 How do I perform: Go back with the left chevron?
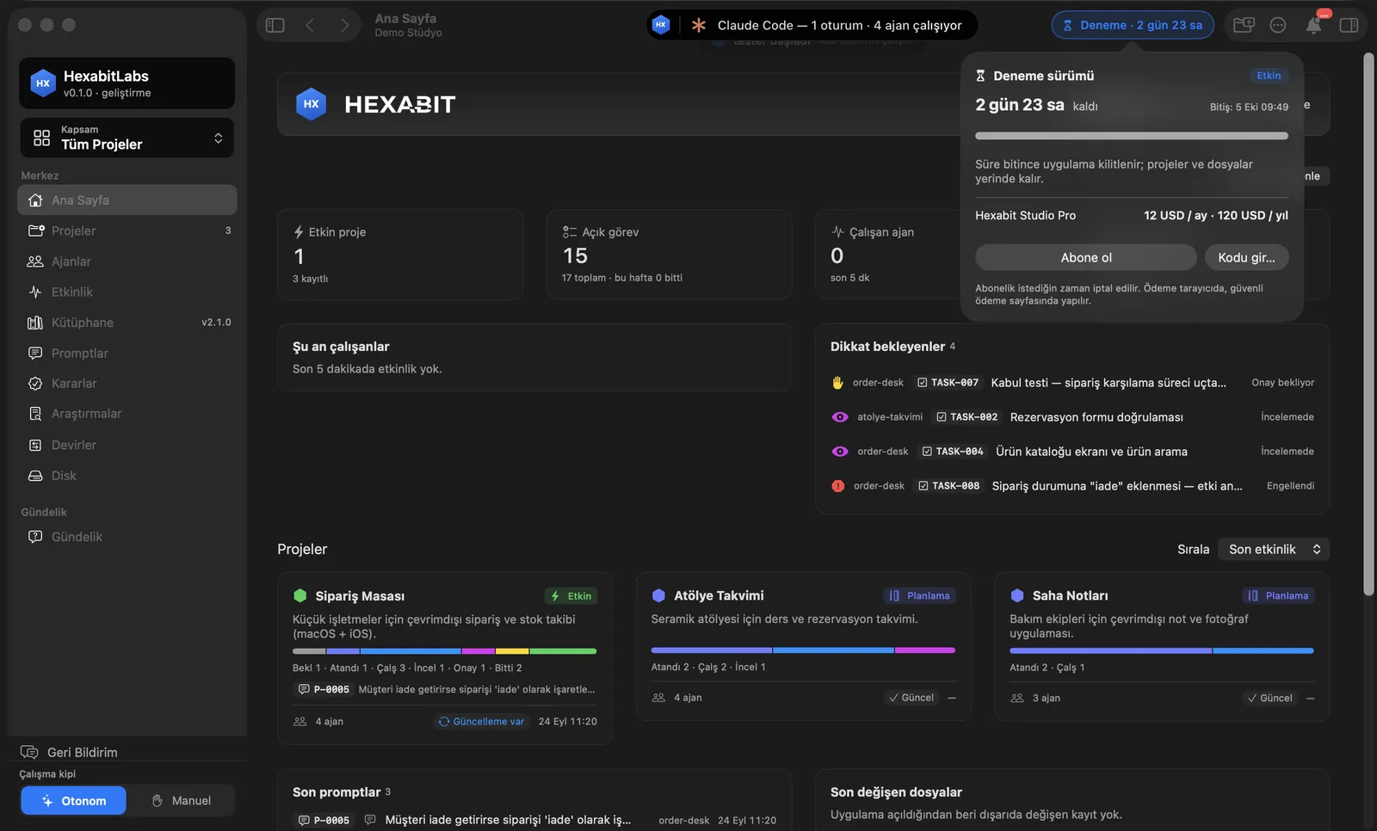(x=310, y=25)
